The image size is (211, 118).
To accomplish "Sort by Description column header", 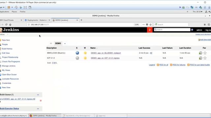I will point(51,48).
